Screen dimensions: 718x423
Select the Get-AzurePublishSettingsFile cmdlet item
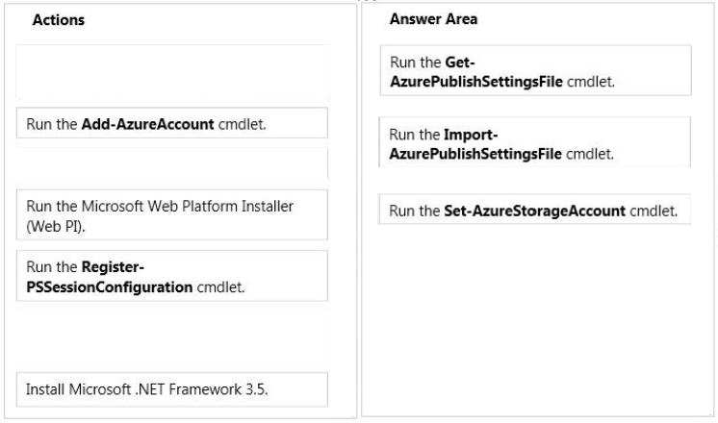pos(535,70)
